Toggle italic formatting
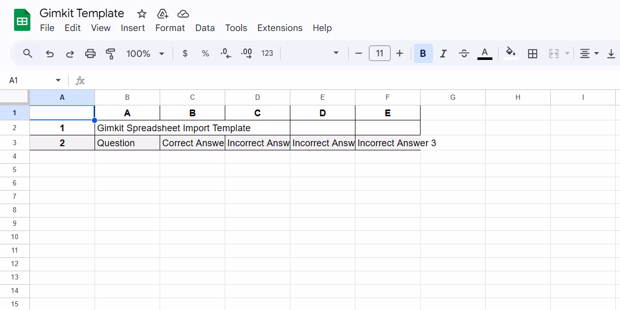This screenshot has height=310, width=620. (x=443, y=53)
